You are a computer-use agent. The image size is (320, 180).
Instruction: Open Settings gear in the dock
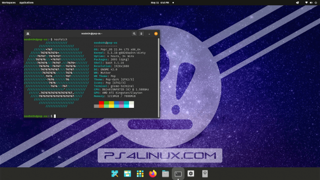coord(191,174)
